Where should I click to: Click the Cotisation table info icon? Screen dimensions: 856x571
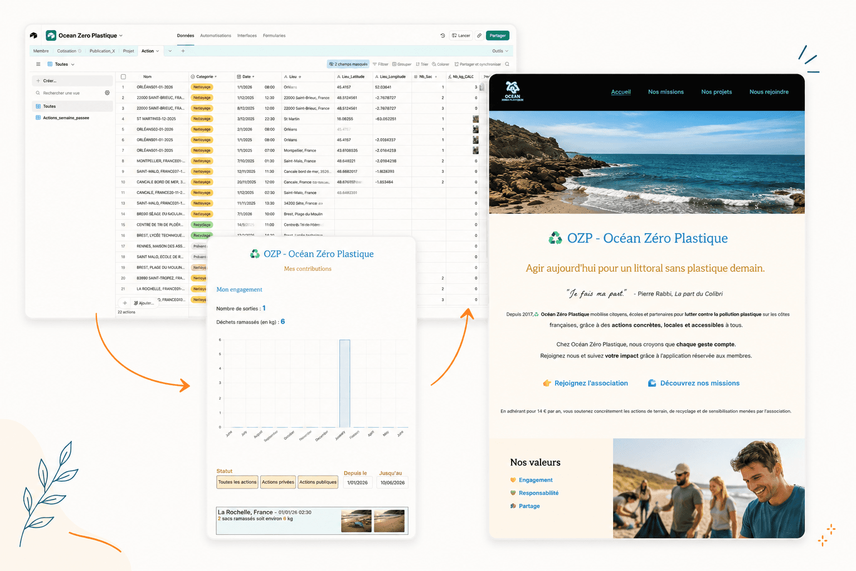point(80,51)
